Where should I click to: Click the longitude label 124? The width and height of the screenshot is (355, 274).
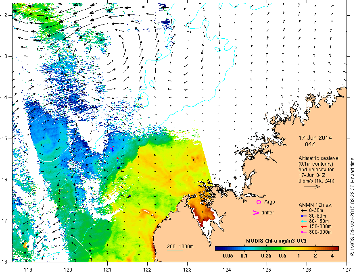tap(227, 270)
